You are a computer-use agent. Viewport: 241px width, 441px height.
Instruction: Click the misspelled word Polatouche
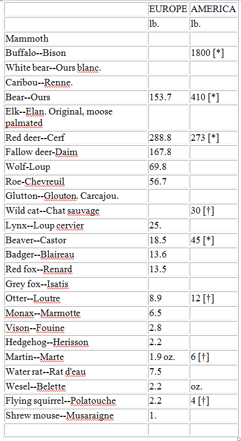coord(93,402)
